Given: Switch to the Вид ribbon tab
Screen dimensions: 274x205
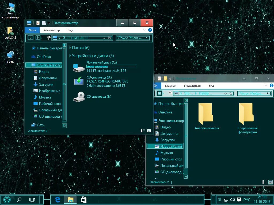Looking at the screenshot, I should [70, 30].
